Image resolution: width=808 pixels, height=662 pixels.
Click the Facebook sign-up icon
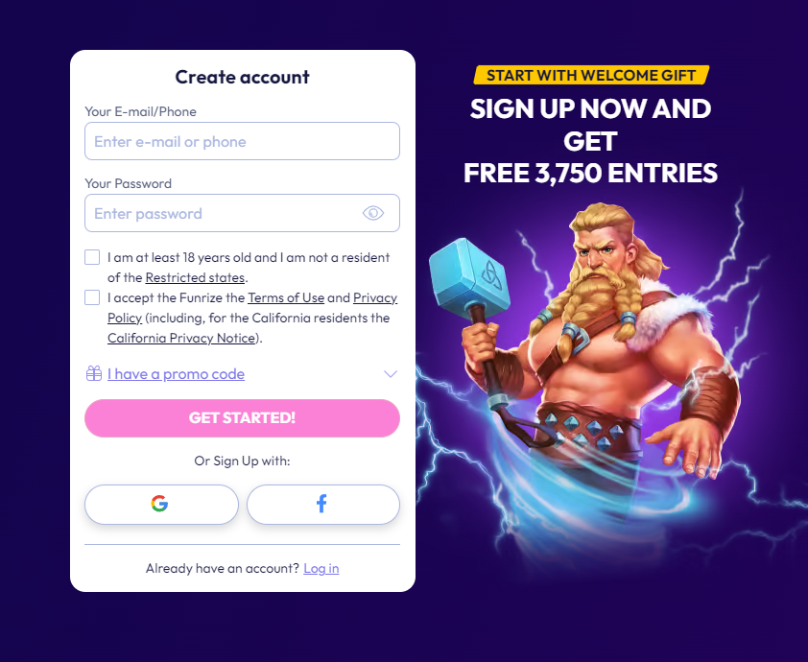321,504
